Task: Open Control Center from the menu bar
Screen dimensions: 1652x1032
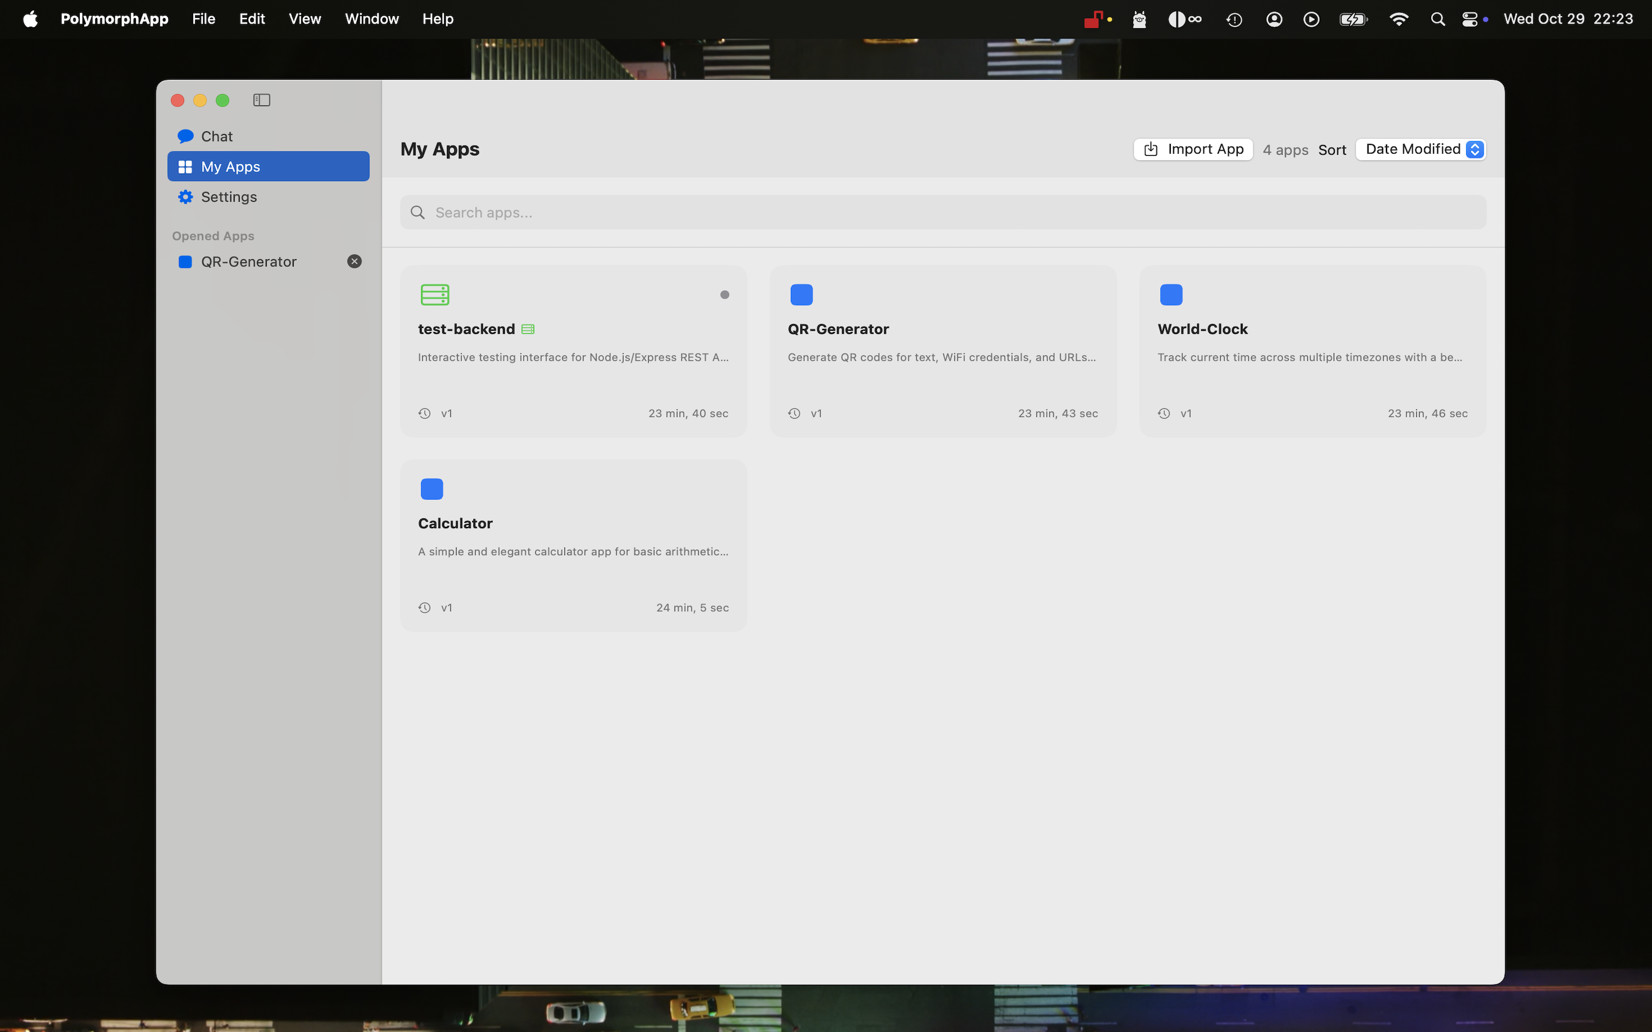Action: (1472, 18)
